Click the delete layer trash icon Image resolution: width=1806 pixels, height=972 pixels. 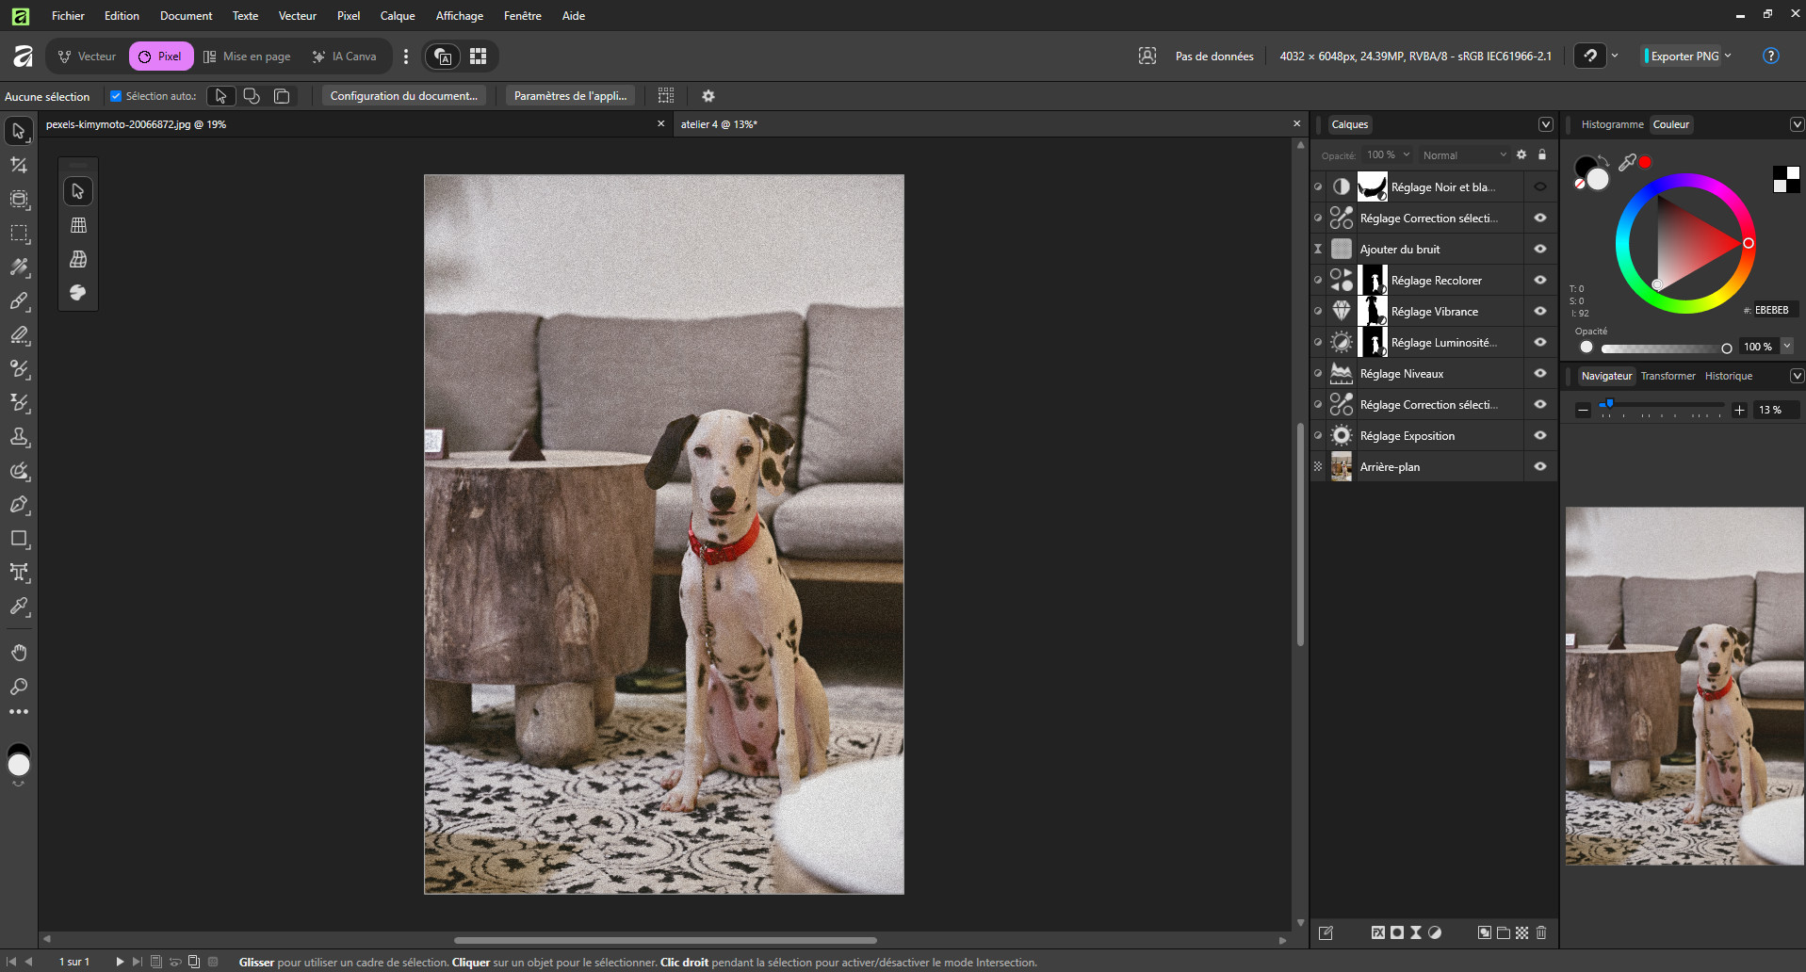pyautogui.click(x=1541, y=932)
